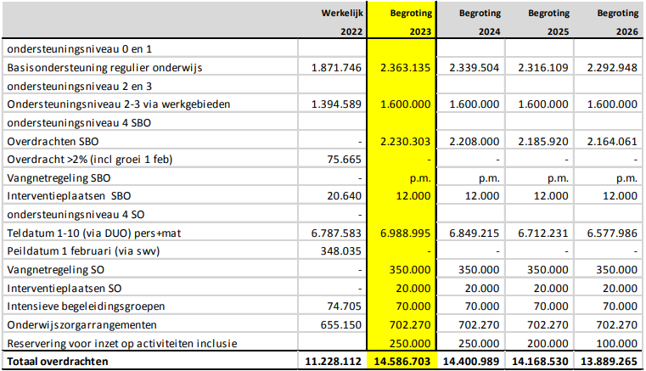The image size is (646, 371).
Task: Click the value 6.849.215
Action: (x=474, y=233)
